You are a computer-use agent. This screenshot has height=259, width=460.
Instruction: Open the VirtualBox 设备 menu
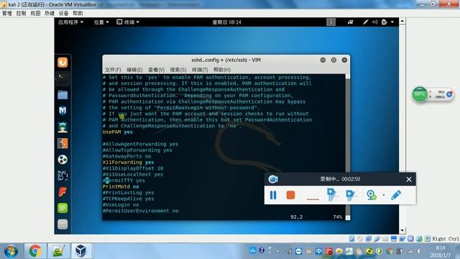coord(63,13)
